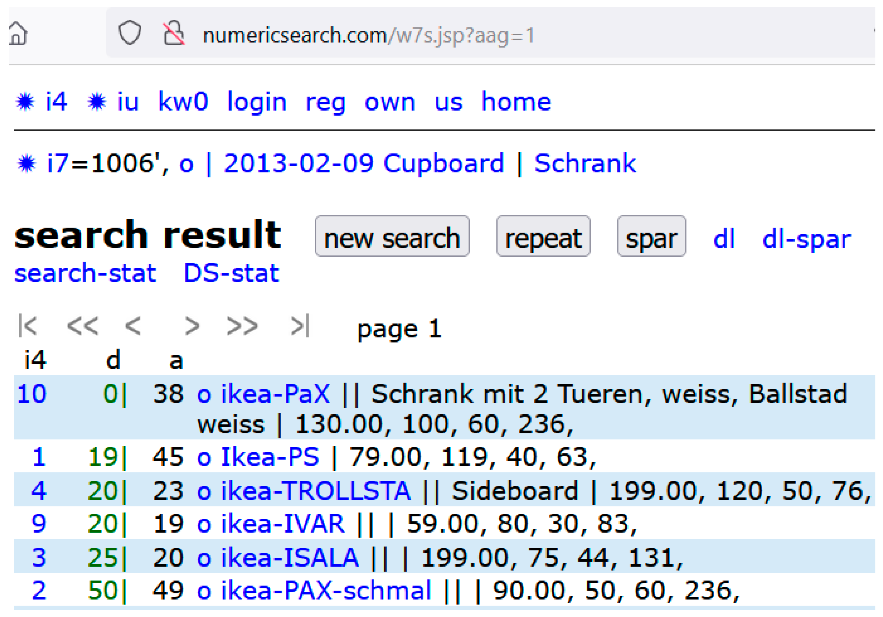
Task: Open the dl-spar download link
Action: [x=806, y=239]
